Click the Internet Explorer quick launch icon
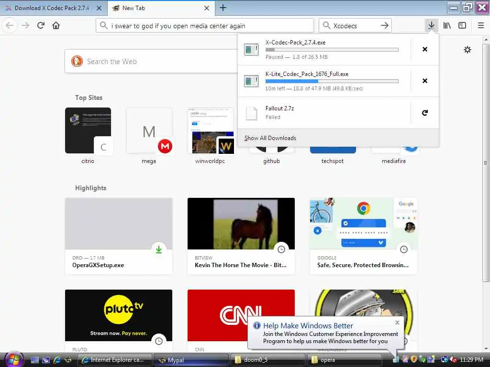Image resolution: width=490 pixels, height=367 pixels. (57, 360)
